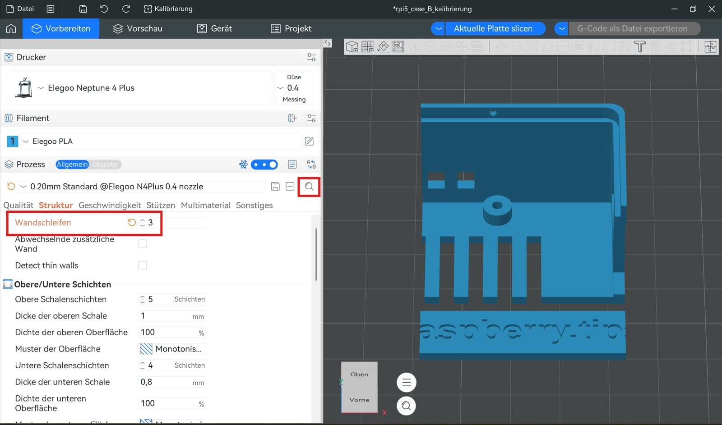Expand the slice options arrow
The height and width of the screenshot is (425, 722).
click(x=438, y=28)
